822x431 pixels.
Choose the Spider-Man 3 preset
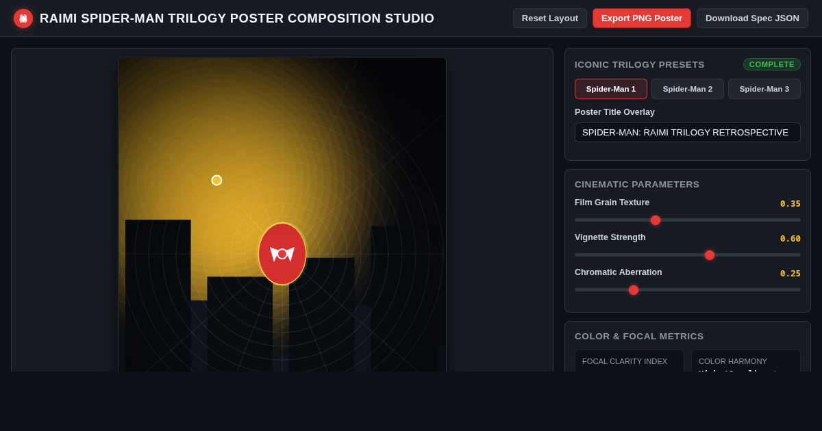764,89
